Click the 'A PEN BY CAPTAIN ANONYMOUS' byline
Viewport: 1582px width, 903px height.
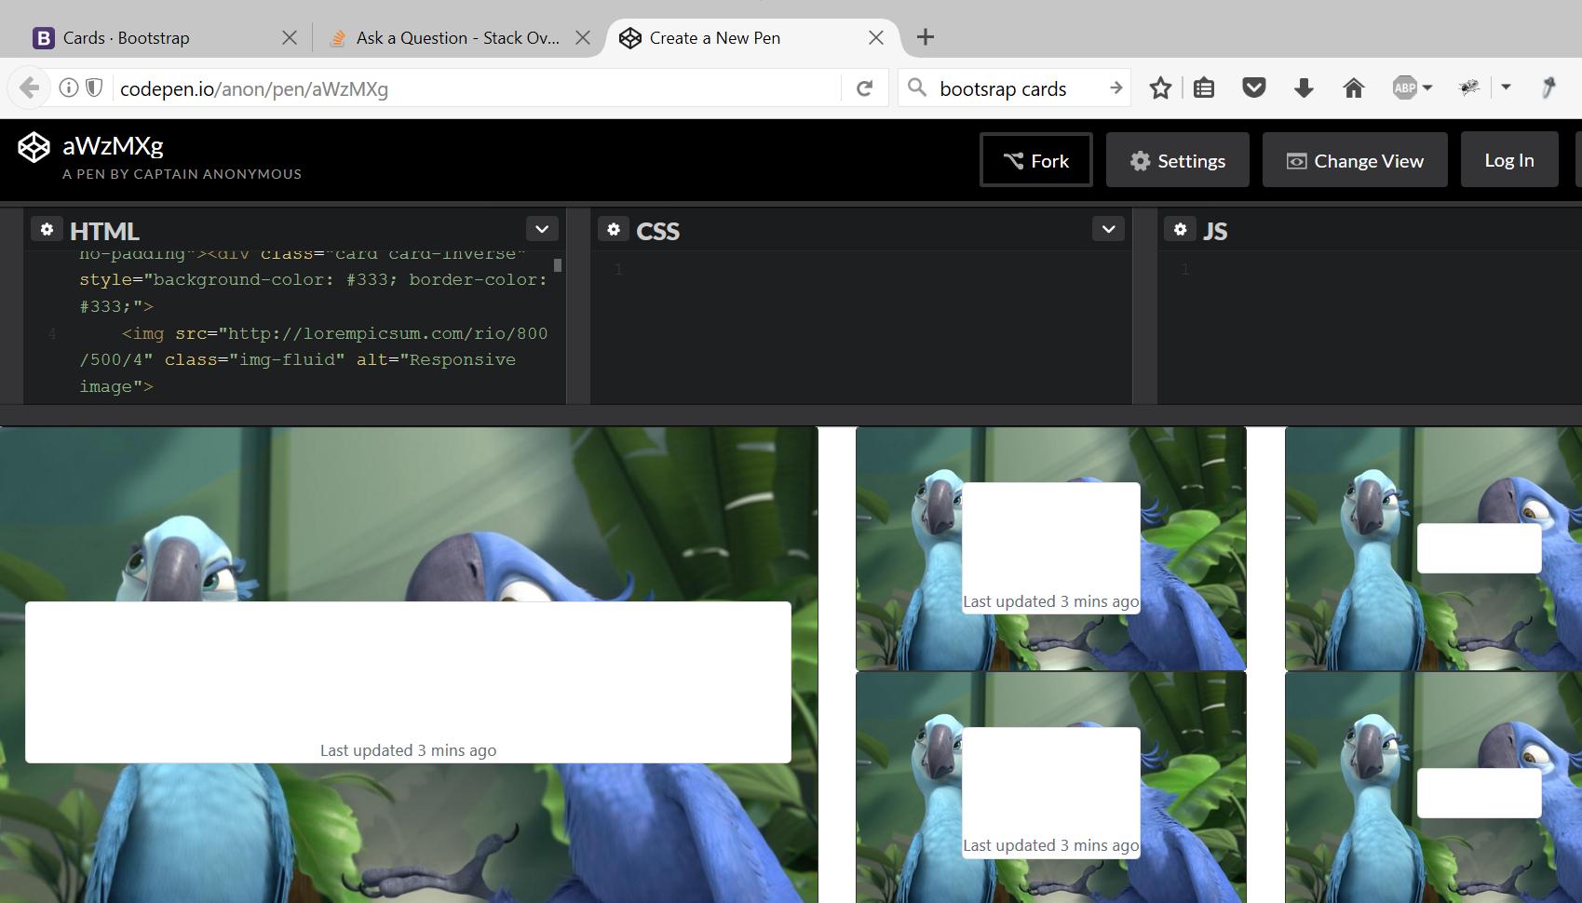(182, 174)
